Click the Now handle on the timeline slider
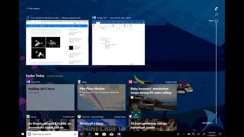The image size is (244, 137). coord(216,21)
